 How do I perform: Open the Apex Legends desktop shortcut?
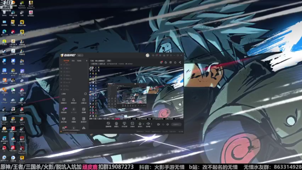tap(22, 111)
